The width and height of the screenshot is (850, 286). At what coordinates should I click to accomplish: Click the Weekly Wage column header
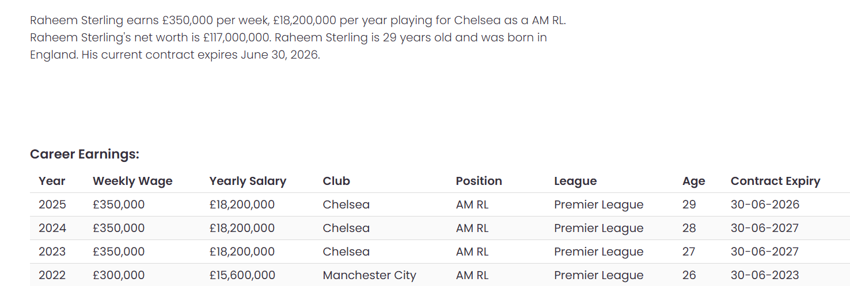[132, 181]
